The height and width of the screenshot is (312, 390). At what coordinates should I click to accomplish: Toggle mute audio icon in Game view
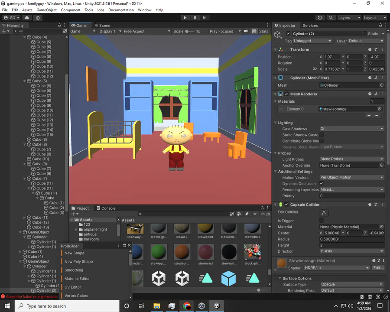246,31
